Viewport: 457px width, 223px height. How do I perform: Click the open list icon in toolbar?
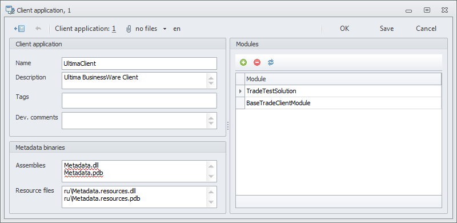[19, 29]
